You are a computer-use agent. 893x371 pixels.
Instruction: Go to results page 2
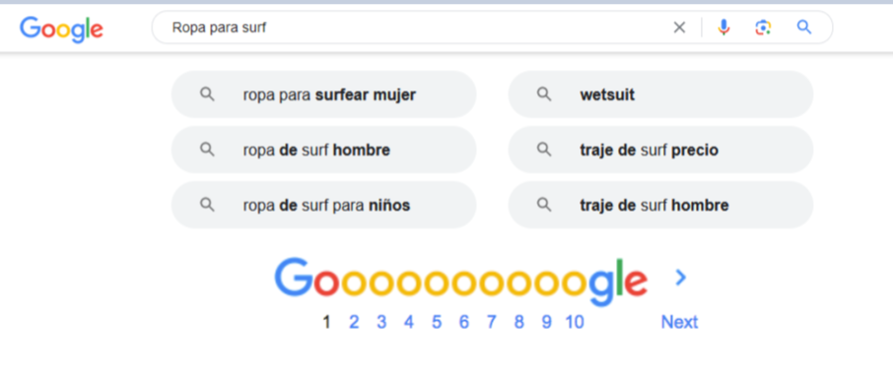click(354, 323)
